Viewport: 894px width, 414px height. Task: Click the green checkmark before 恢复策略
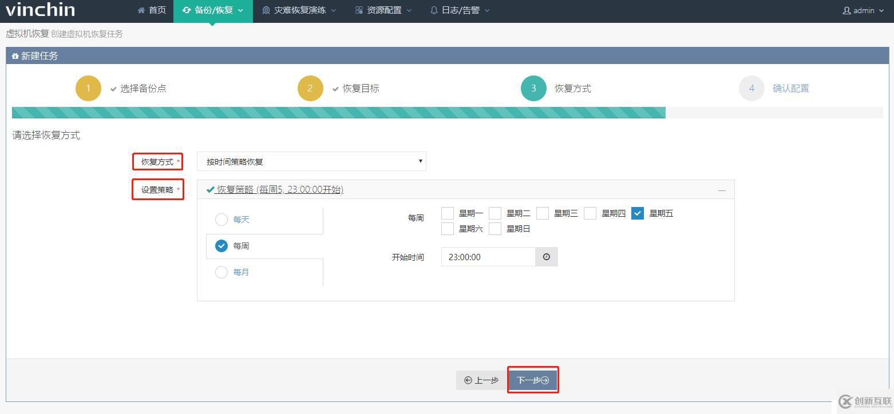210,189
